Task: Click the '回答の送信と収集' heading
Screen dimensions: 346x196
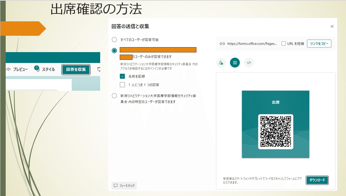Action: (130, 27)
